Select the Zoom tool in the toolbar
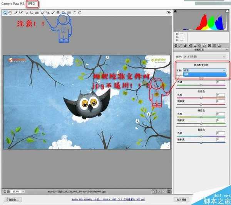 [x=5, y=13]
